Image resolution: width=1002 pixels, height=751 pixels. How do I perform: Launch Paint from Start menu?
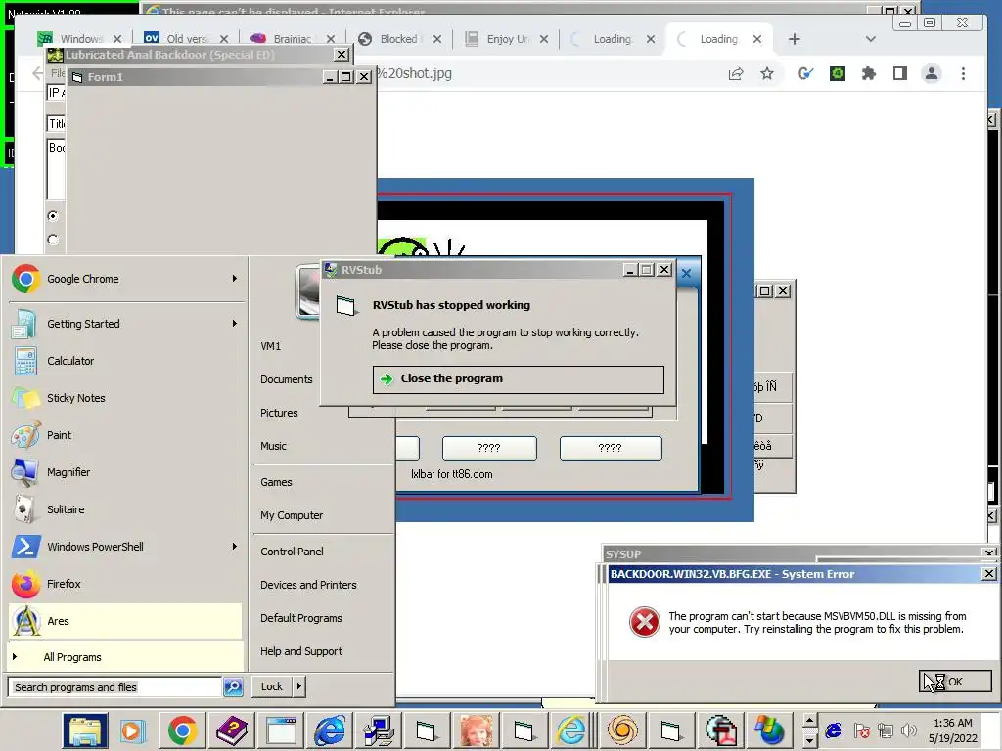coord(124,435)
